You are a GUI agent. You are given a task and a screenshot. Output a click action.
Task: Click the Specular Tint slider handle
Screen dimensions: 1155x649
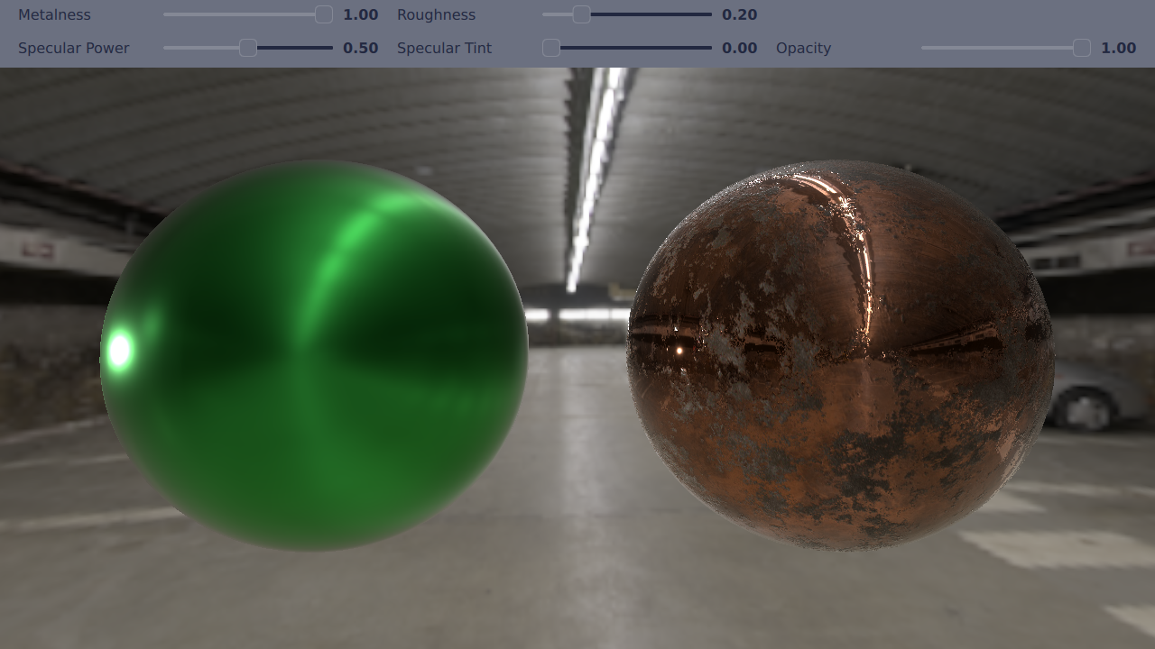click(551, 48)
